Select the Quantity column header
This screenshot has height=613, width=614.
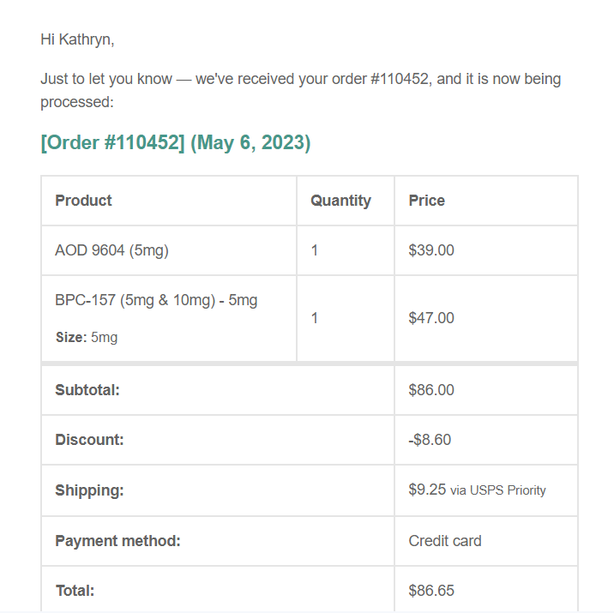tap(340, 201)
